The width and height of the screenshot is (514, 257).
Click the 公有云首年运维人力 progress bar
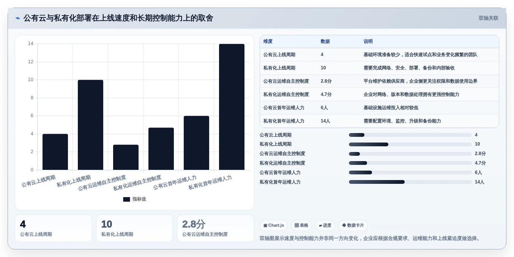pyautogui.click(x=410, y=172)
